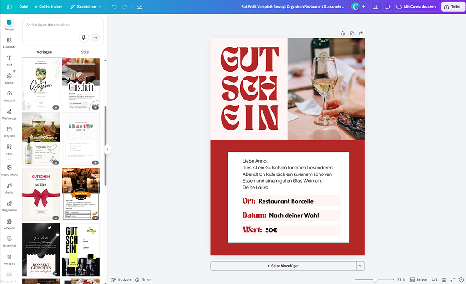Image resolution: width=466 pixels, height=284 pixels.
Task: Open Seiten pages view
Action: pos(419,279)
